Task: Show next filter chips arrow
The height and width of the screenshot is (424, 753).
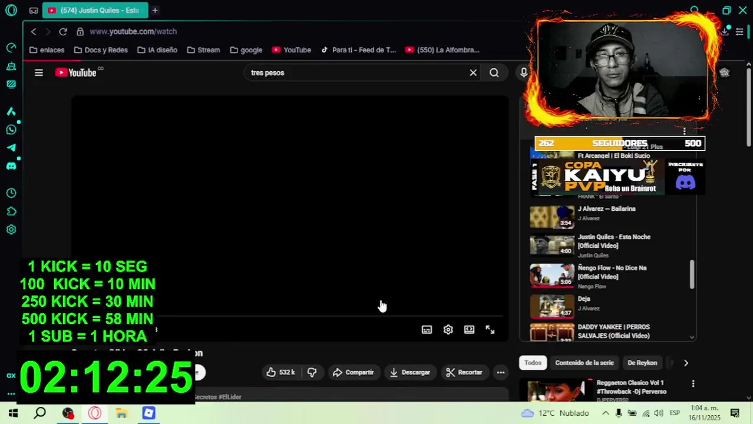Action: click(686, 363)
